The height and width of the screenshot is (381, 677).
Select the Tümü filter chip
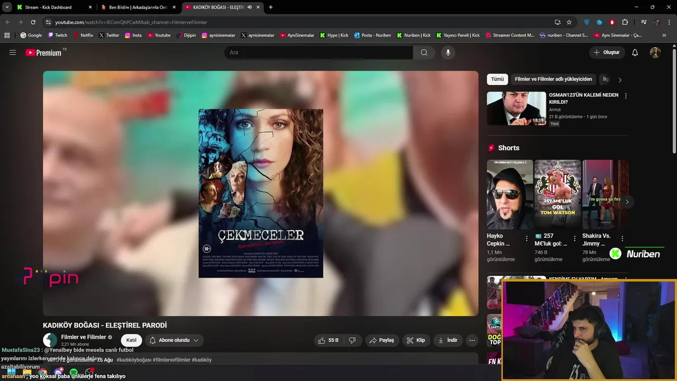[x=497, y=79]
